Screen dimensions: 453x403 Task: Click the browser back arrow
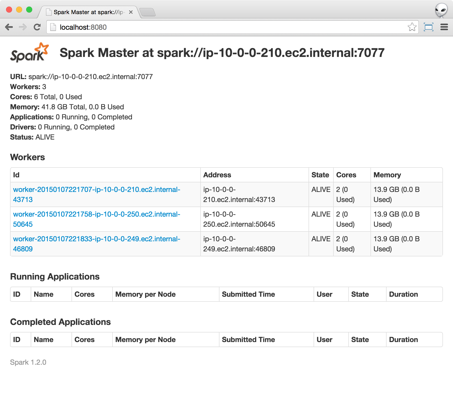9,27
